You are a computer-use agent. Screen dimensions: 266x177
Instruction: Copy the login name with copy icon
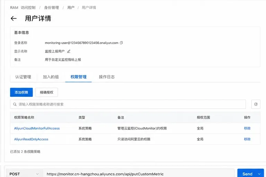coord(121,43)
